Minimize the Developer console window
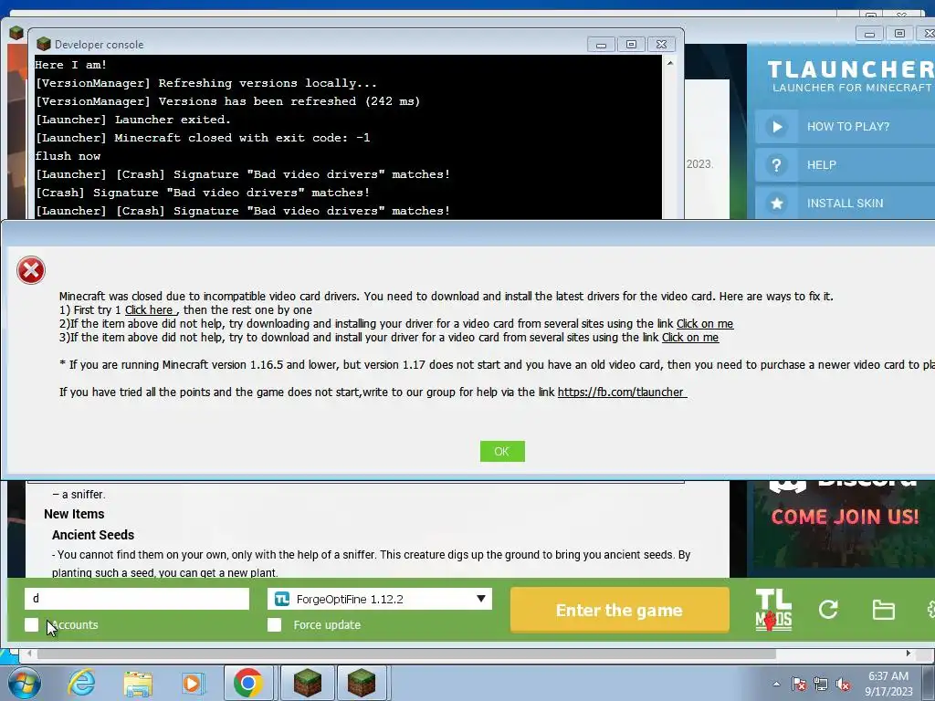Screen dimensions: 935x701 click(x=601, y=44)
